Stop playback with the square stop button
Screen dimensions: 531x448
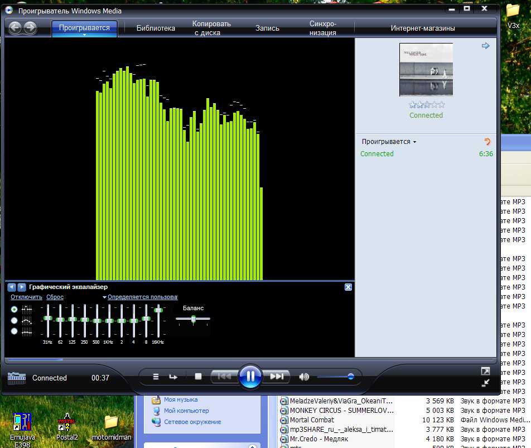[199, 376]
